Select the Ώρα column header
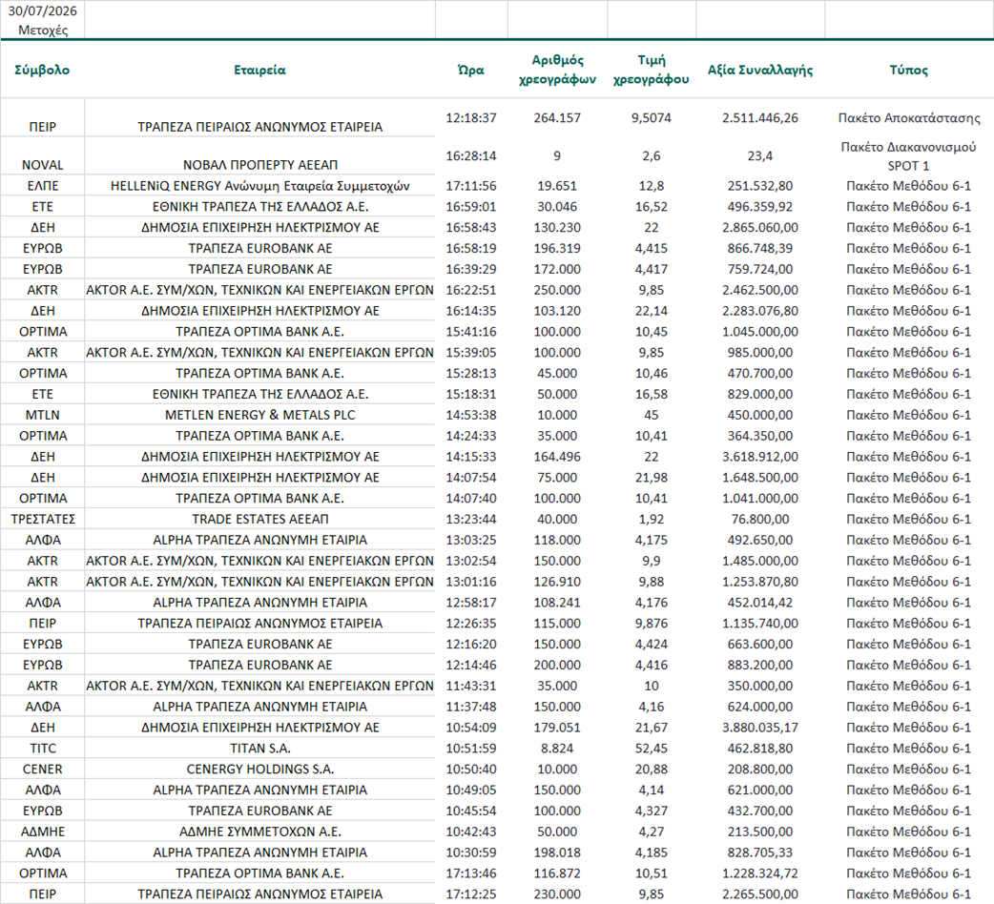Viewport: 994px width, 904px height. [471, 70]
